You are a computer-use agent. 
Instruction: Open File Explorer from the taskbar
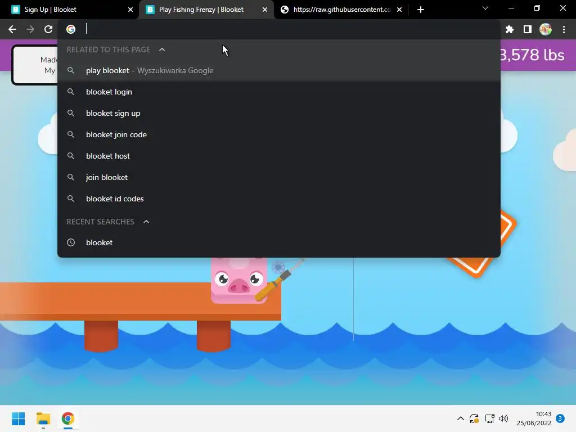tap(43, 418)
